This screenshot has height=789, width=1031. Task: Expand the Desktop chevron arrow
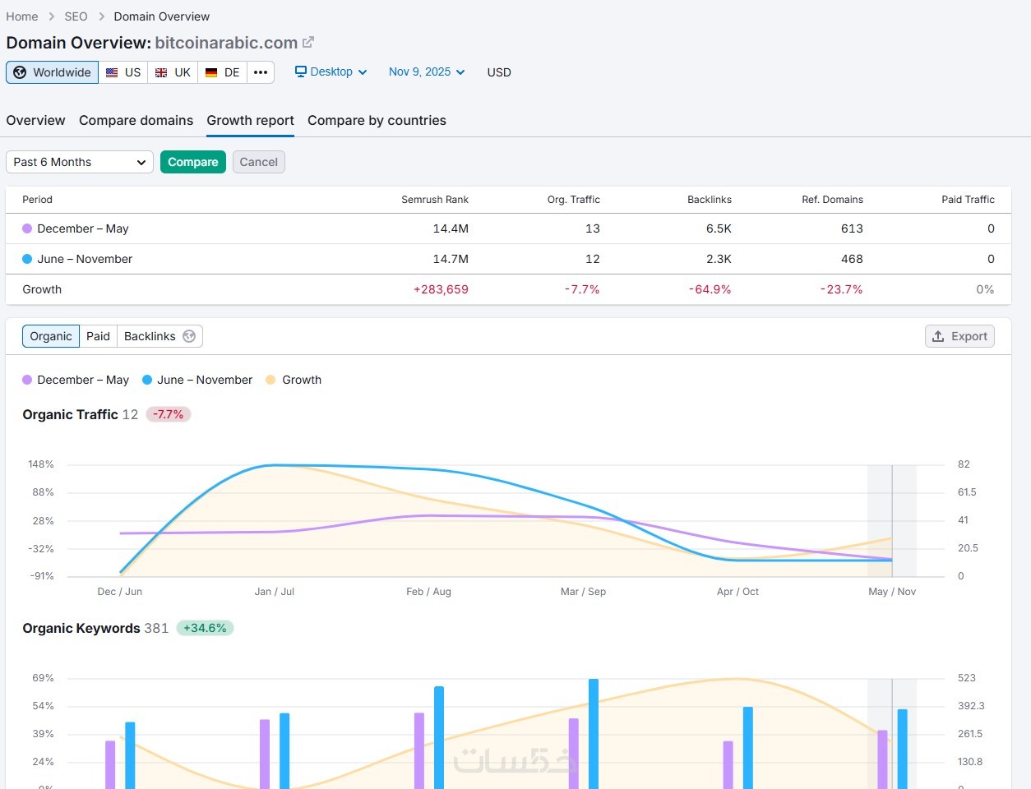tap(363, 72)
